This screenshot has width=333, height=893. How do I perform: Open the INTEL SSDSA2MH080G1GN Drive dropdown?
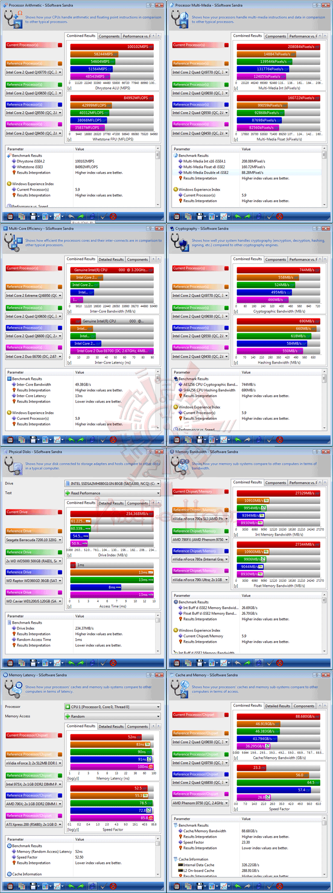coord(113,483)
